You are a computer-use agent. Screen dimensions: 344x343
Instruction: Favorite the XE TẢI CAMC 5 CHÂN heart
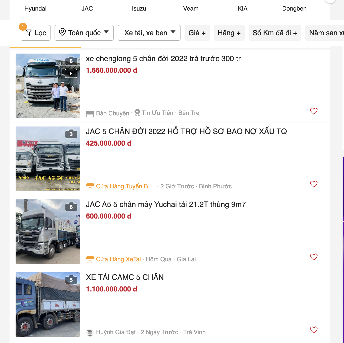click(x=314, y=330)
